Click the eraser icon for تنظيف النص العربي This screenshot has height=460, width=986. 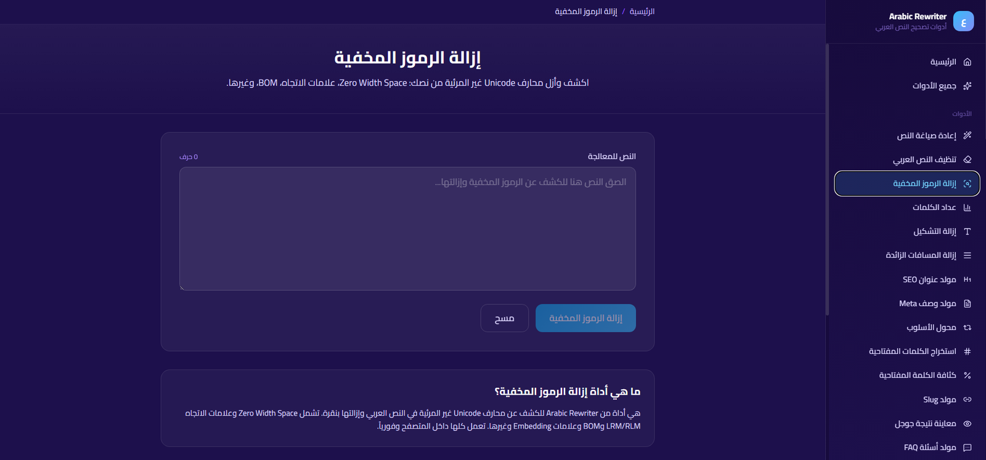point(968,159)
